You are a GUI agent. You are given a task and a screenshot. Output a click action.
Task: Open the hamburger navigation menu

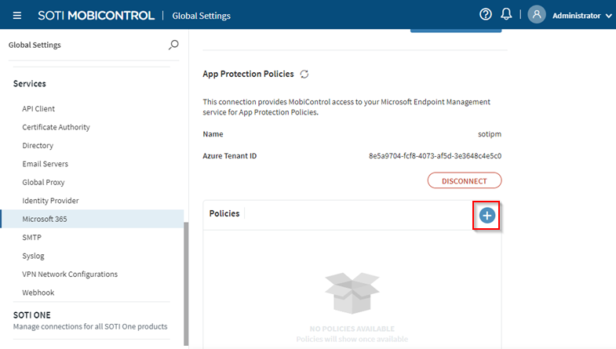[17, 16]
